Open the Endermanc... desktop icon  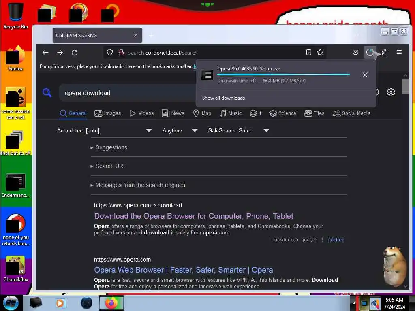coord(15,185)
